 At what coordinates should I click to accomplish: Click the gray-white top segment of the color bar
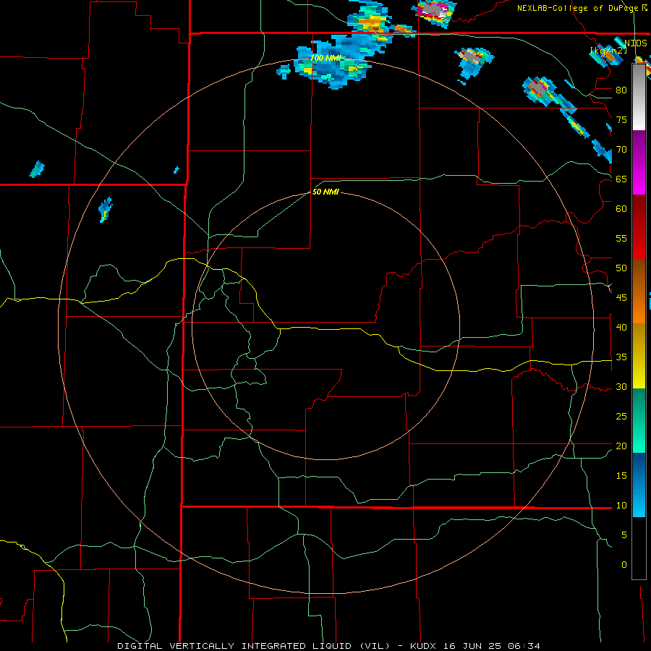click(639, 97)
